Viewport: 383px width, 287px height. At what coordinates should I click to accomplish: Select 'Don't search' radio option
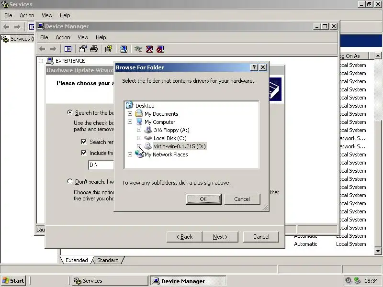point(70,181)
